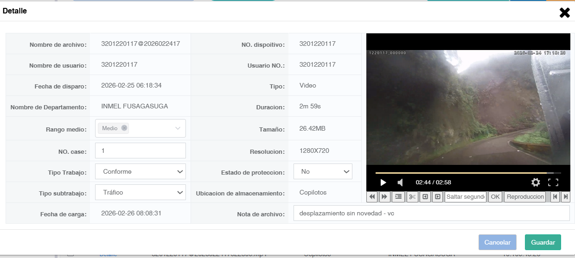The width and height of the screenshot is (575, 258).
Task: Seek on the video progress bar
Action: 468,173
